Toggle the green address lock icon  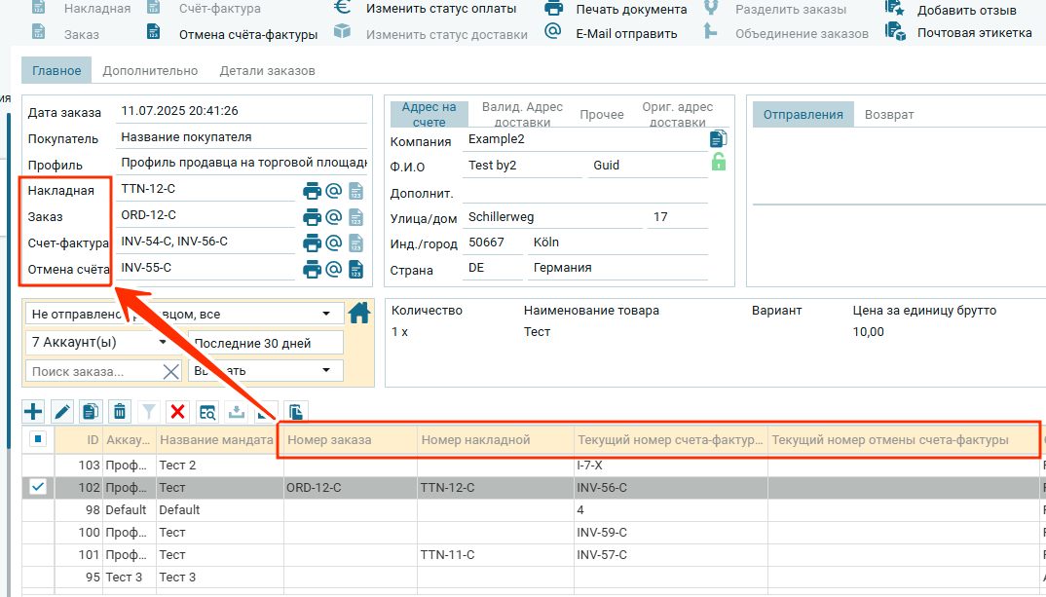pos(719,163)
